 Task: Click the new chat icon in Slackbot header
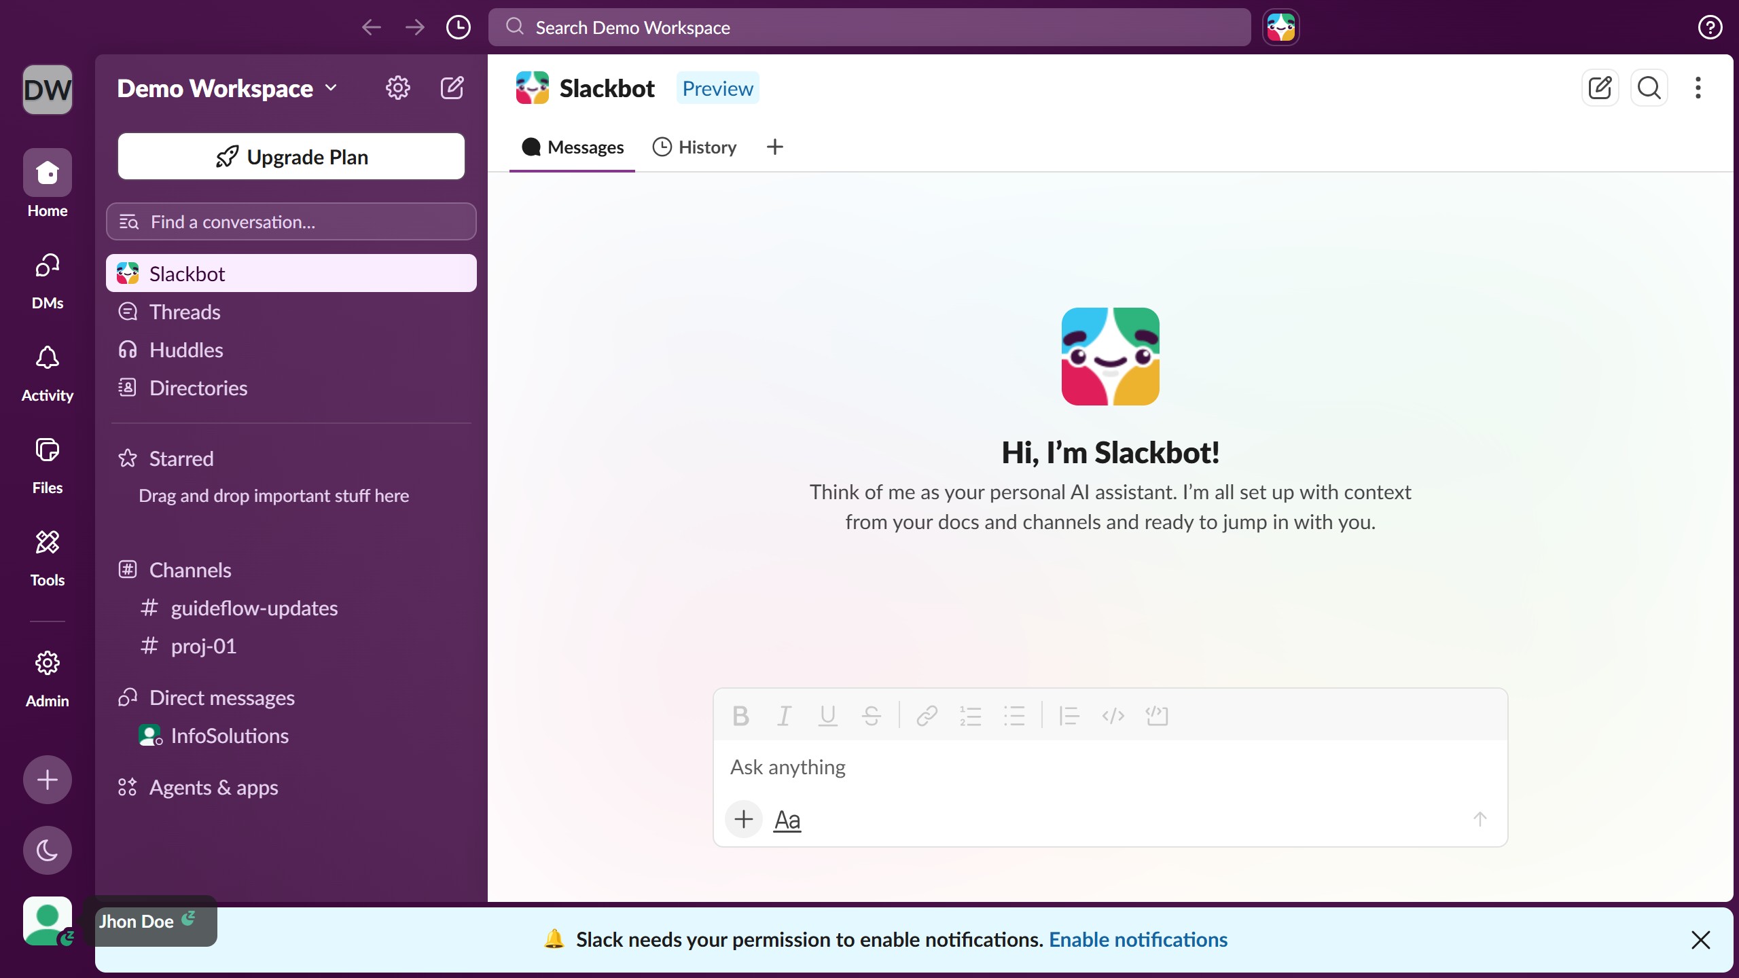click(1600, 88)
